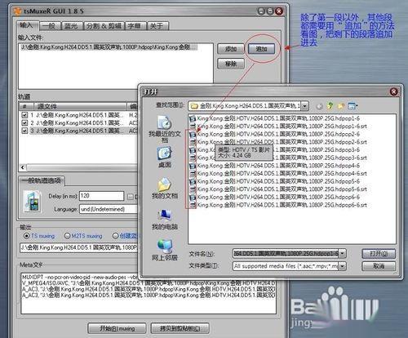Switch to the 蓝光 tab
The height and width of the screenshot is (338, 408).
point(72,26)
